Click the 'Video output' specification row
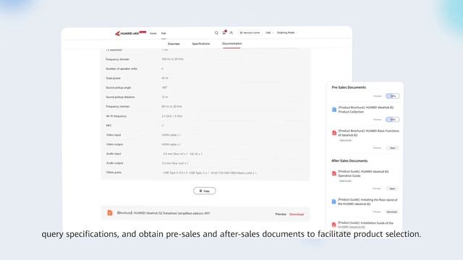 pos(205,144)
